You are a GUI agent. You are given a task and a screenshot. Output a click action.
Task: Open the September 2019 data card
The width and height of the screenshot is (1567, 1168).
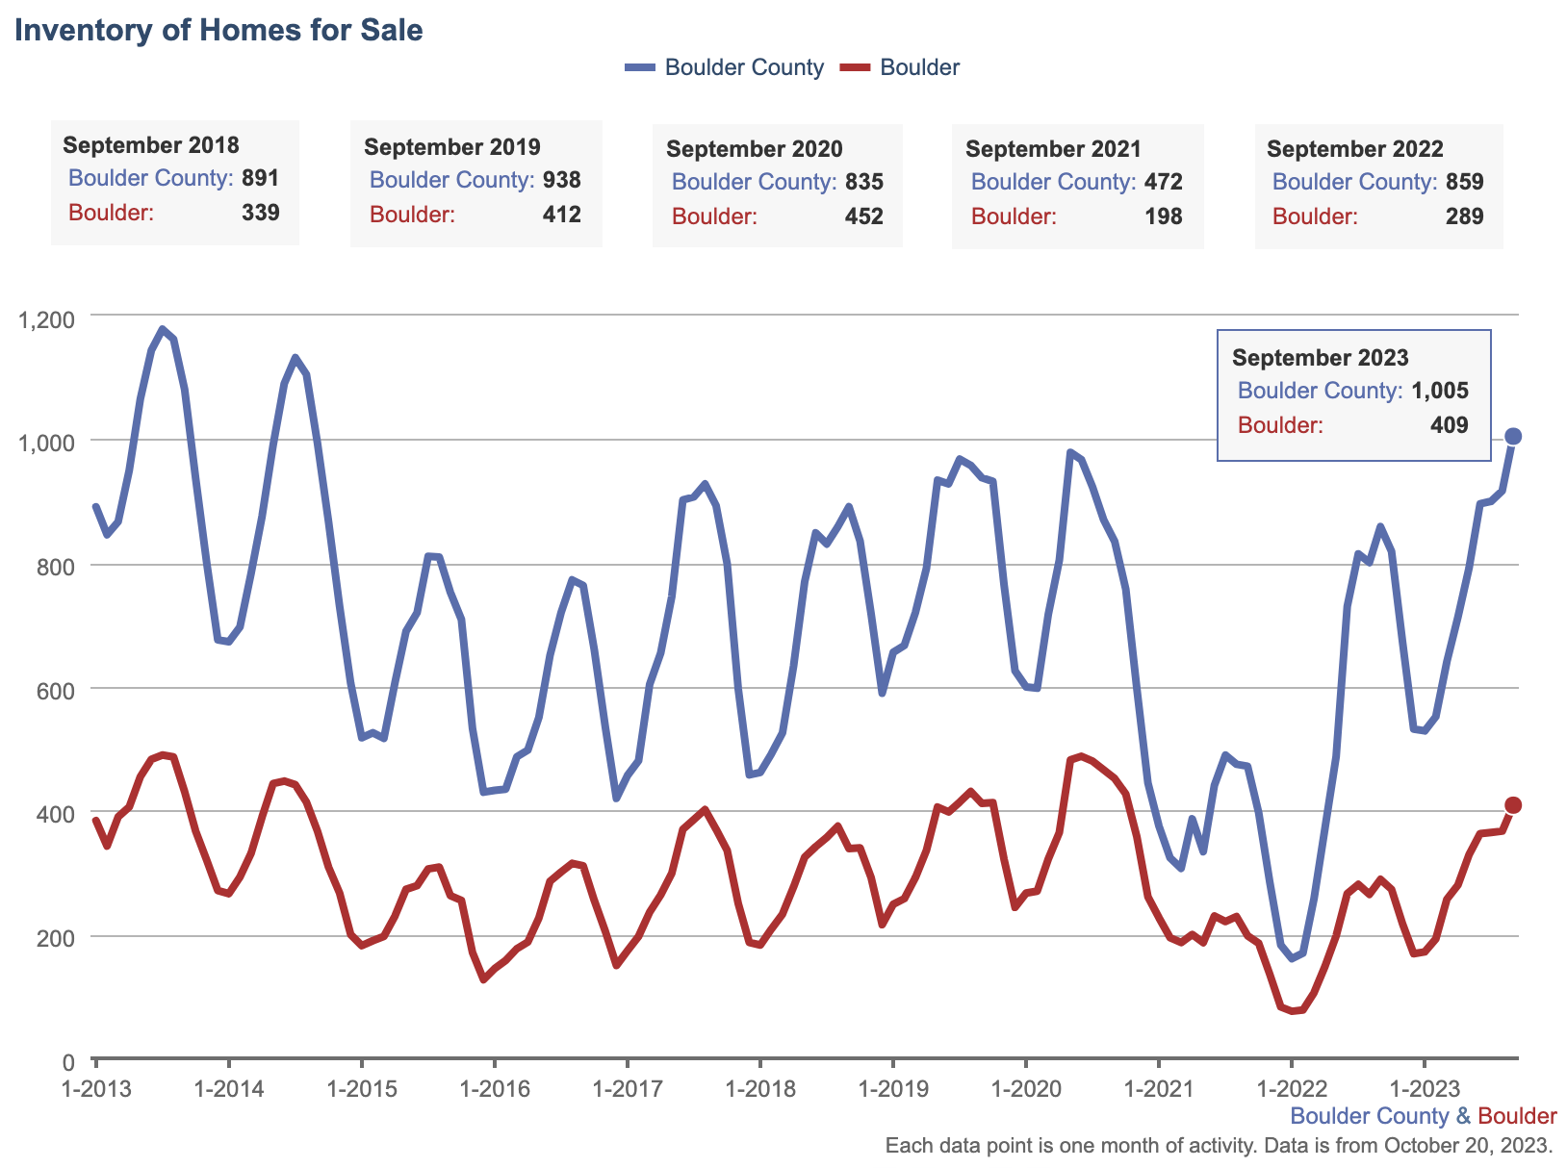[x=475, y=183]
